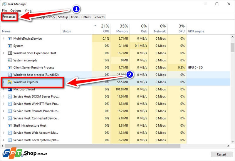
Task: Click the gear icon of Service Host: Local System
Action: pyautogui.click(x=10, y=140)
